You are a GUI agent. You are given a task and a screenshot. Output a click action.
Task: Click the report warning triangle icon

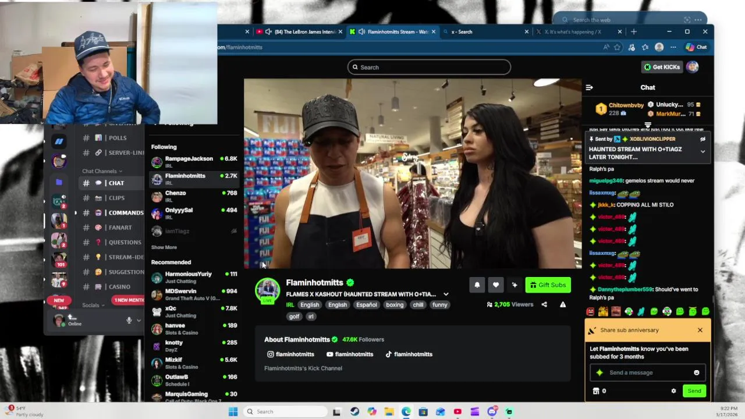point(563,304)
